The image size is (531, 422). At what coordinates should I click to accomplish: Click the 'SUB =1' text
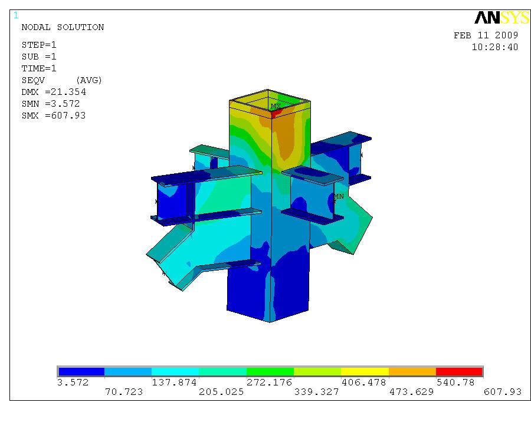point(39,57)
